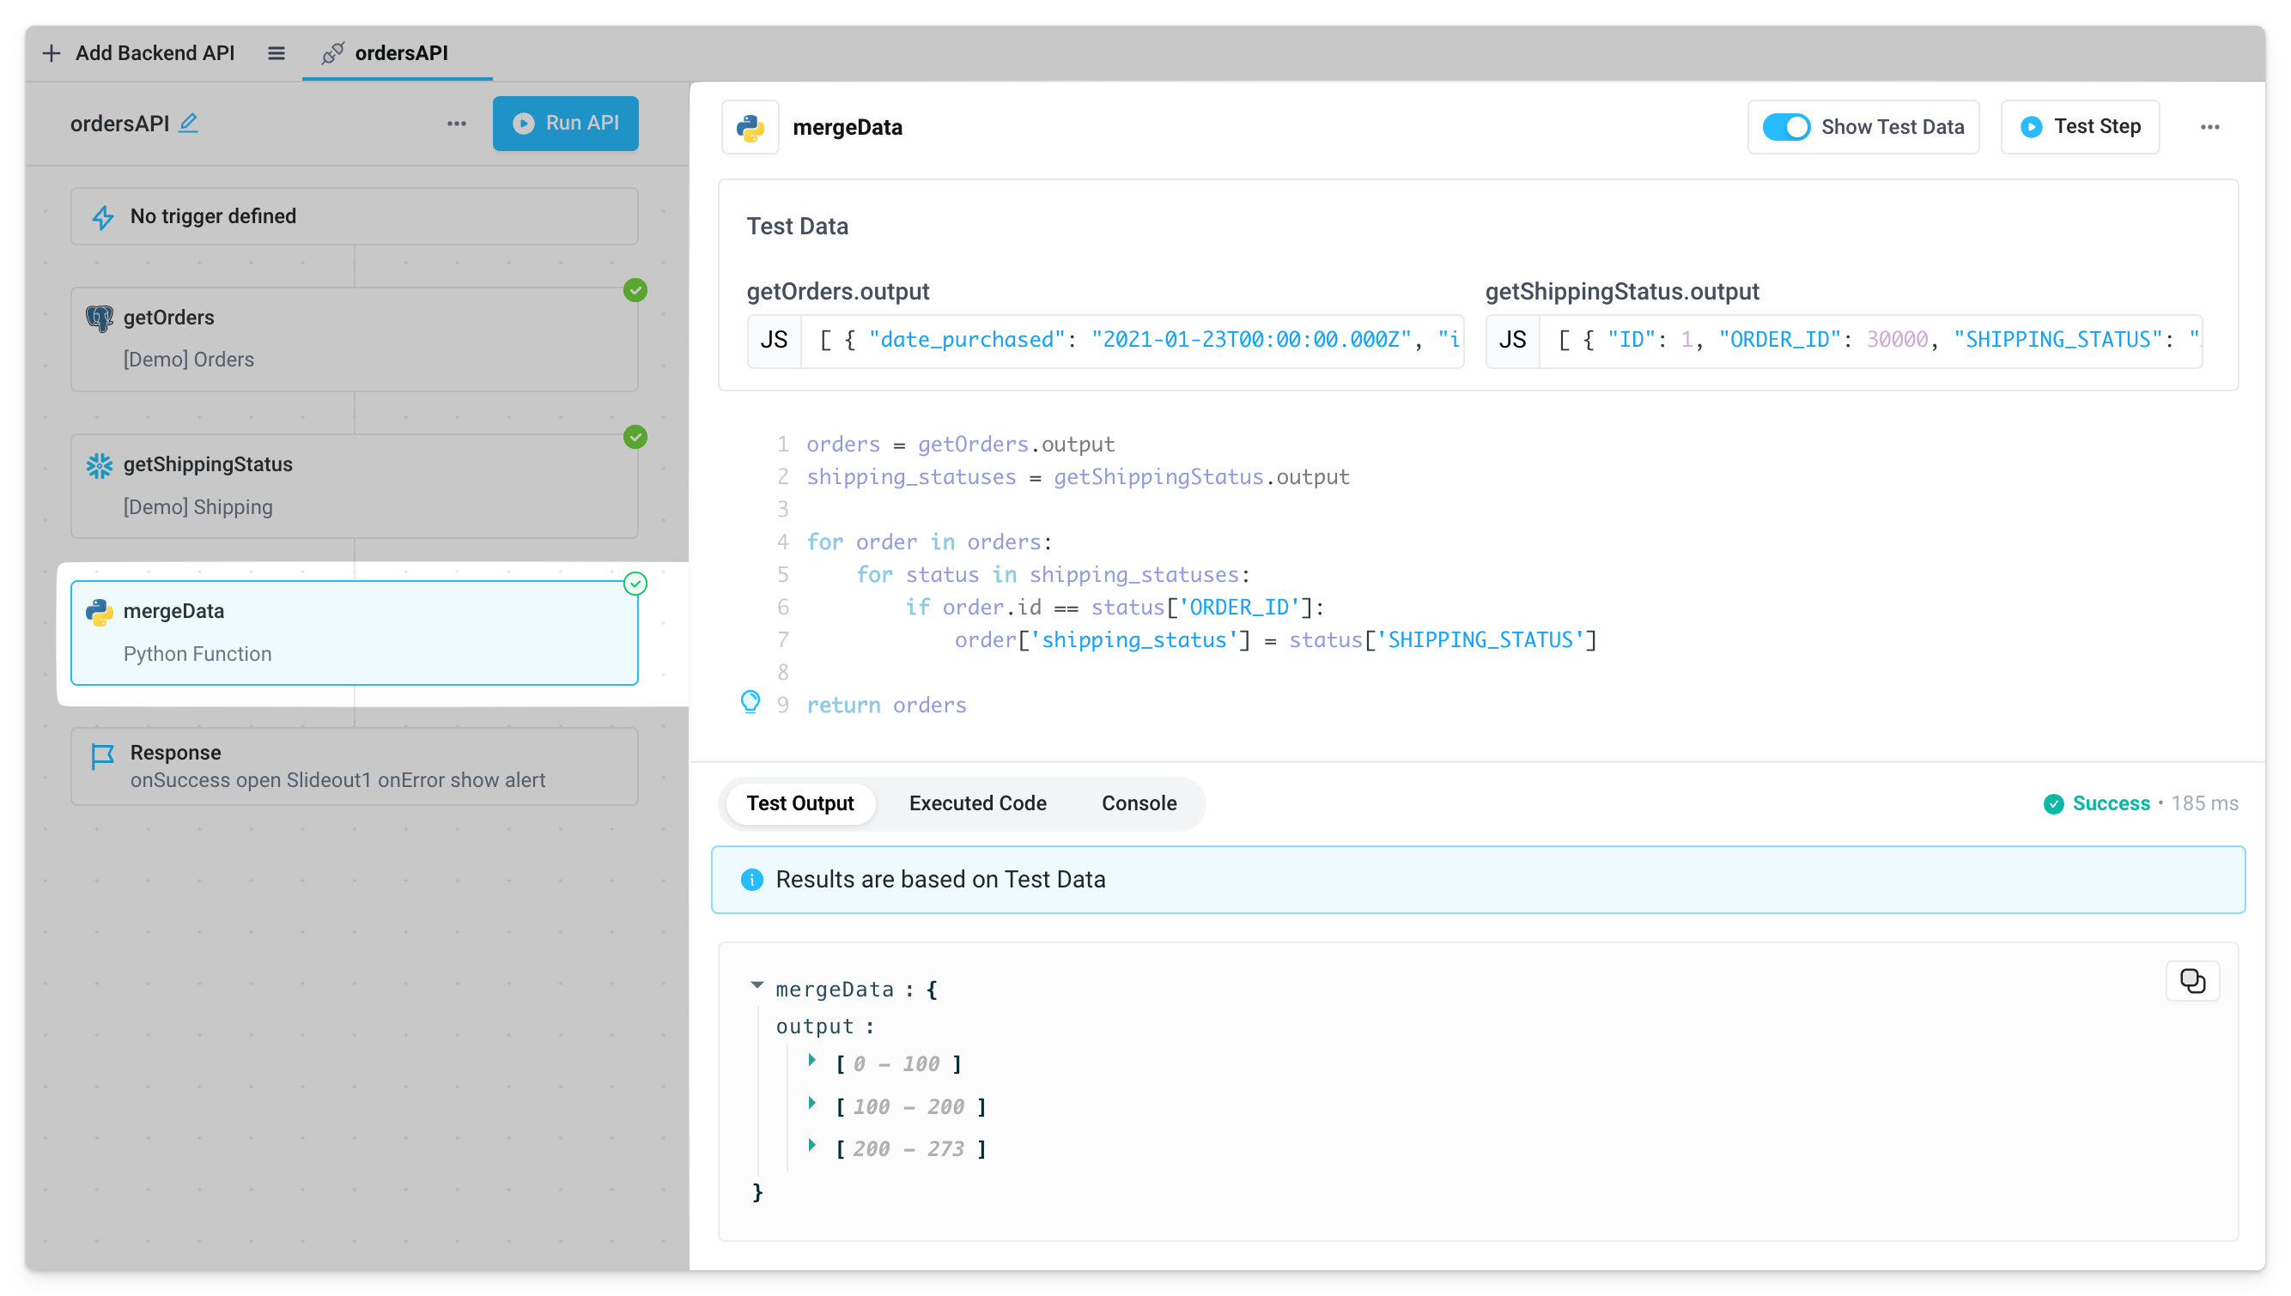Open the Console tab
The image size is (2291, 1296).
(1138, 802)
